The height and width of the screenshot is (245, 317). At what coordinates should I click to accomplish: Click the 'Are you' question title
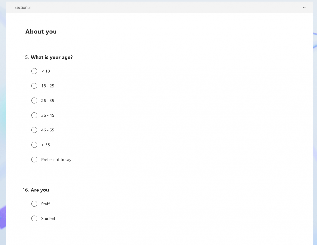pyautogui.click(x=40, y=190)
